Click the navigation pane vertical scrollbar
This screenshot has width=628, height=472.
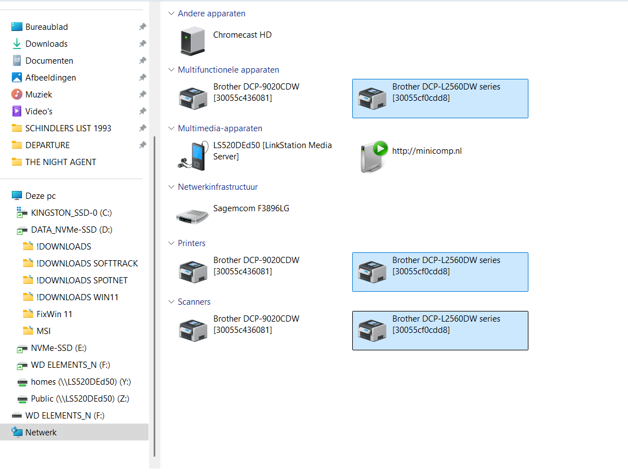click(x=155, y=296)
